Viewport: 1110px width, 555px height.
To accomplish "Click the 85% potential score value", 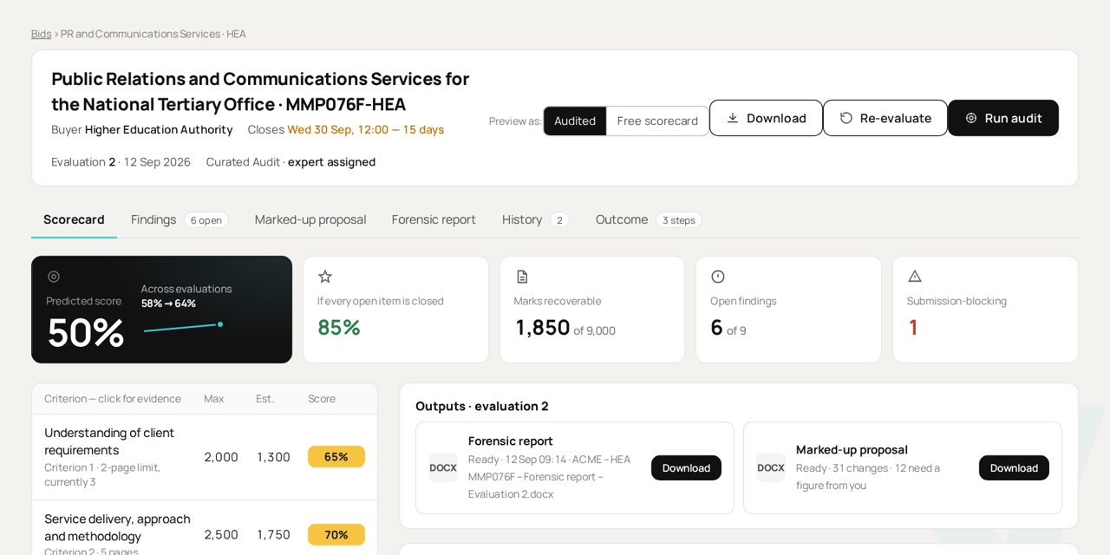I will (x=339, y=327).
